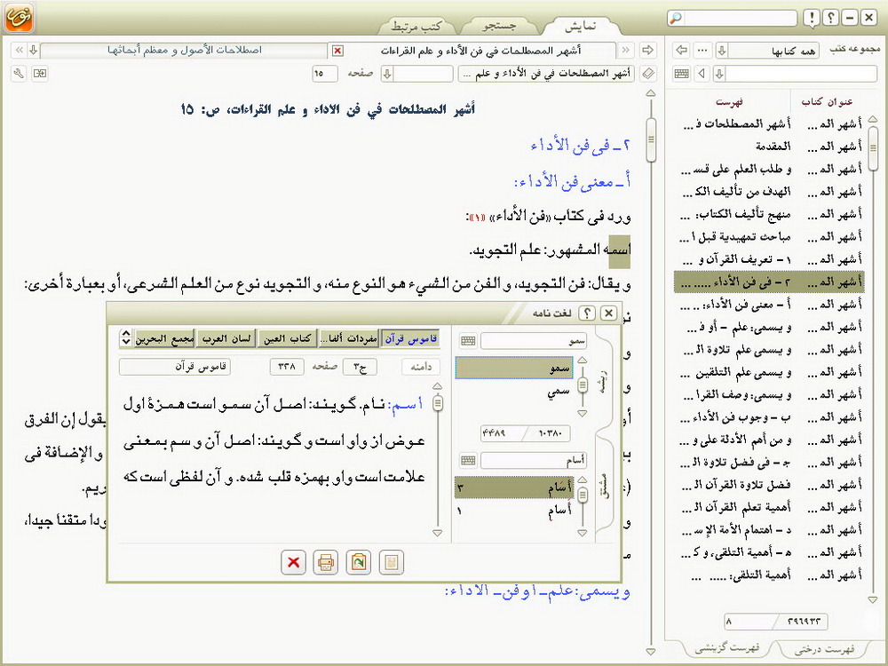The image size is (888, 666).
Task: Select the فهرست درختی tab
Action: click(x=825, y=648)
